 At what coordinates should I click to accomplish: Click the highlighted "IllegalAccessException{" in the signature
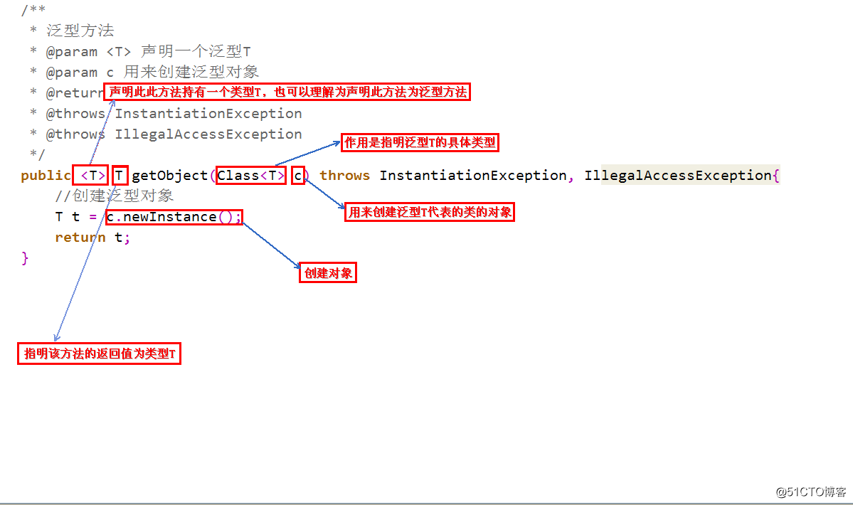pos(682,176)
